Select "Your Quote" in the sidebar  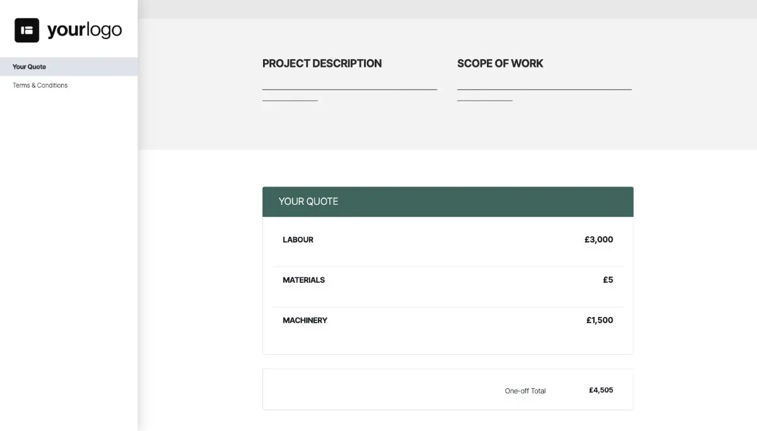point(29,66)
